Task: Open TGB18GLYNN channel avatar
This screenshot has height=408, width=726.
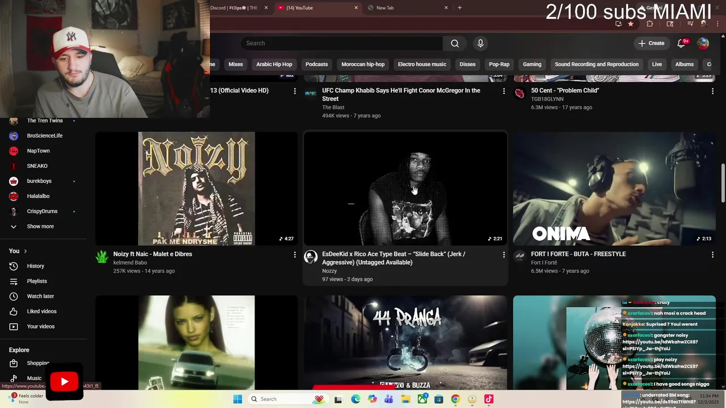Action: tap(520, 93)
